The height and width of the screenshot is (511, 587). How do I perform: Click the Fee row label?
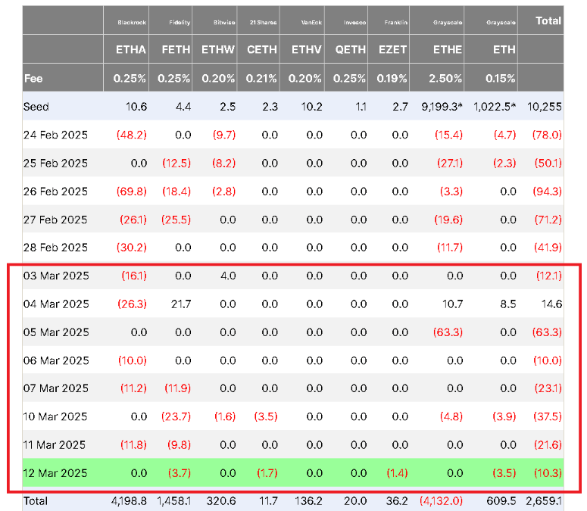(x=33, y=78)
